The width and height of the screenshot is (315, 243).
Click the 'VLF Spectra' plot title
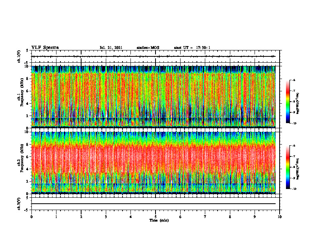pos(45,48)
